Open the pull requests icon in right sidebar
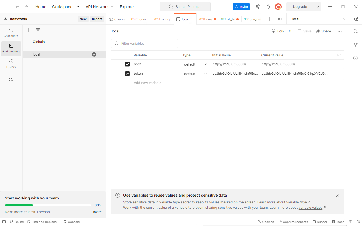Screen dimensions: 362x226 click(356, 31)
